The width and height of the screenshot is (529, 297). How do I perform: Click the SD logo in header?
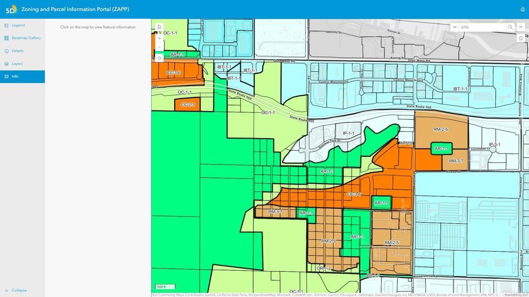tap(11, 9)
